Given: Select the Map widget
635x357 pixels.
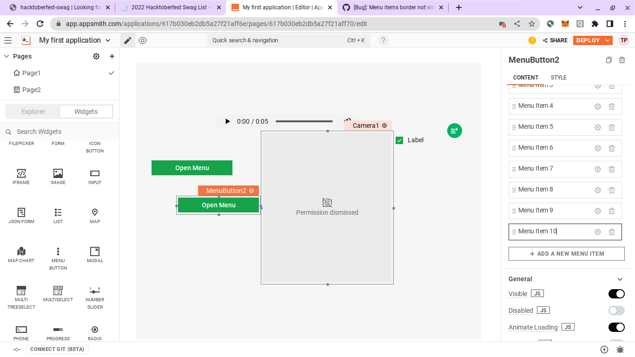Looking at the screenshot, I should tap(95, 216).
